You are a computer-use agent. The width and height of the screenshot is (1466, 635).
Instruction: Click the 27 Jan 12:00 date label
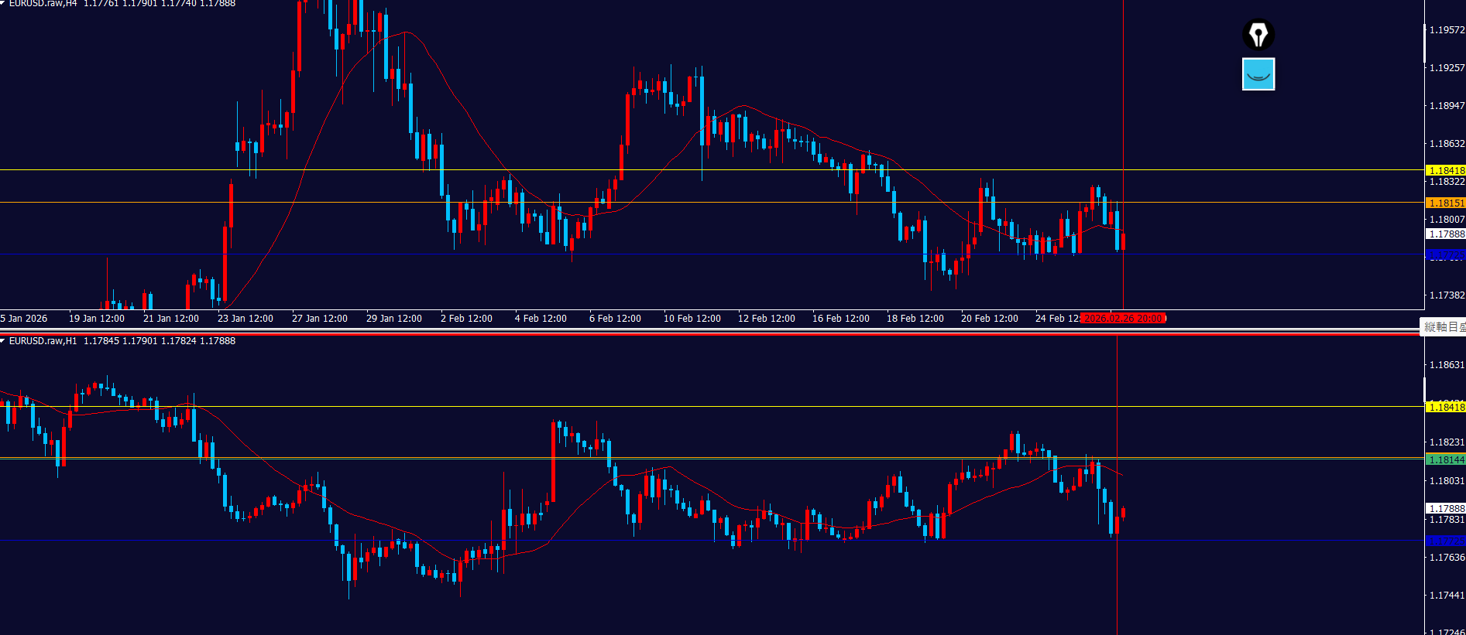coord(319,319)
